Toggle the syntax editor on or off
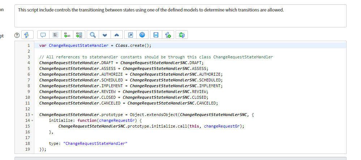Viewport: 361px width, 160px height. [27, 35]
